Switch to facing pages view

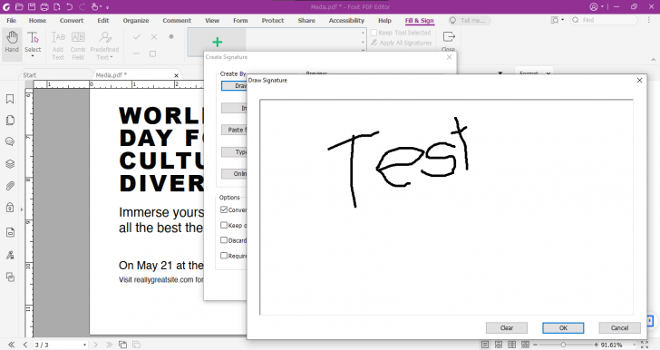512,345
